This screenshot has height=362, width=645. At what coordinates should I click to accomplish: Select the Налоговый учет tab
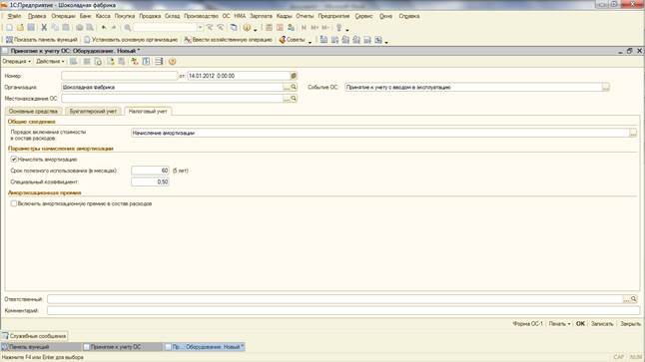click(x=148, y=112)
